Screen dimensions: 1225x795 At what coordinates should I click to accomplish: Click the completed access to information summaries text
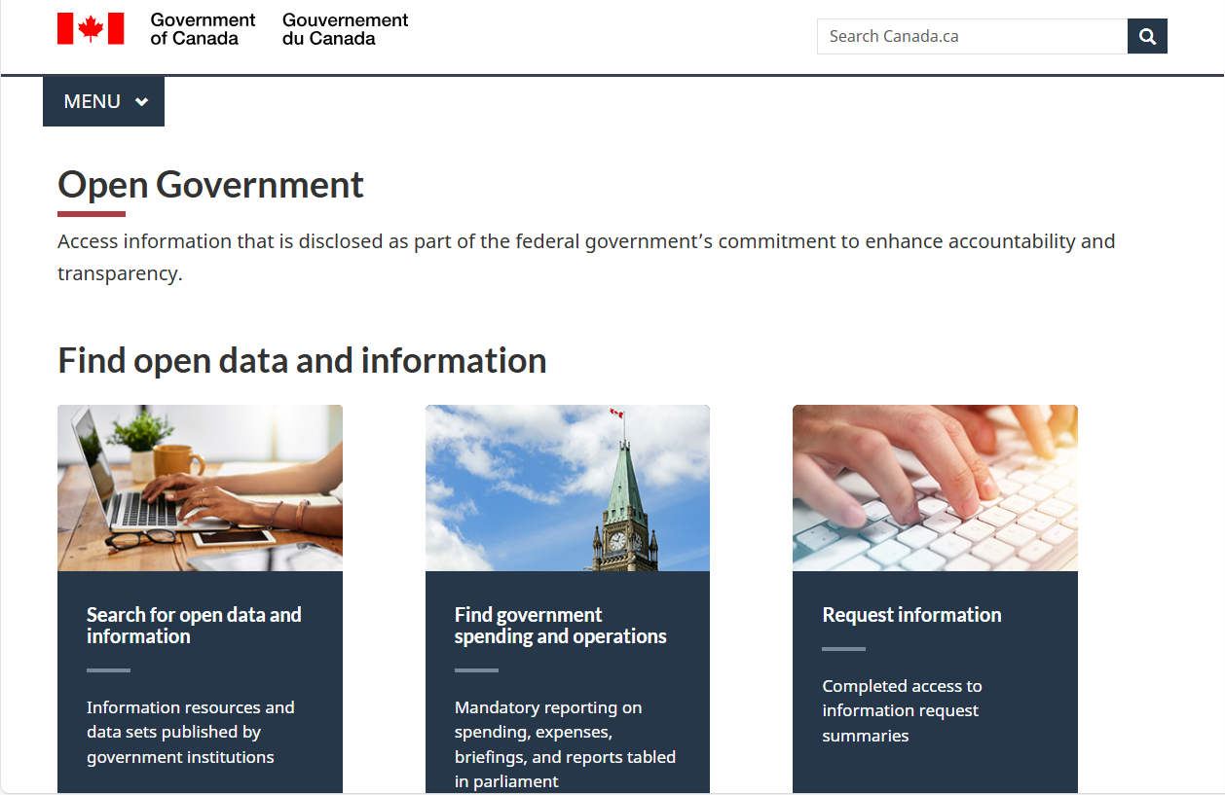901,710
